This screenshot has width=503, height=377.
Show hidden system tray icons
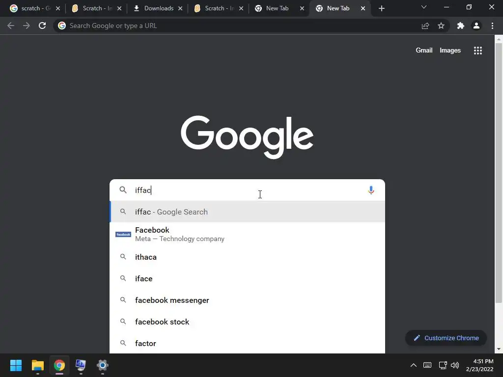(x=414, y=365)
